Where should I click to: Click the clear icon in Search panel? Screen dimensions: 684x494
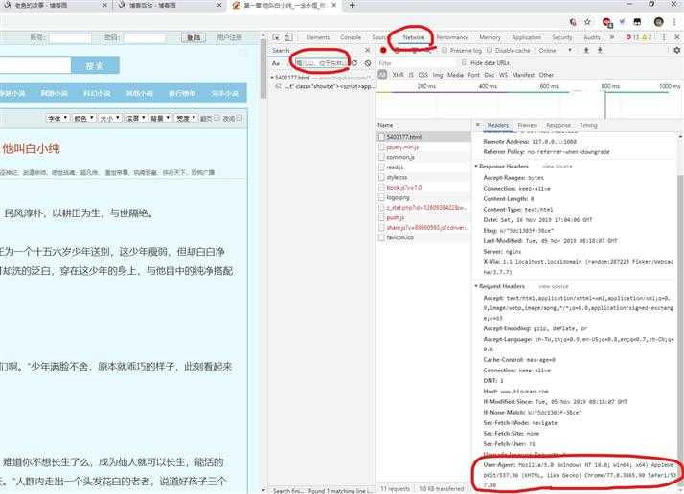368,63
